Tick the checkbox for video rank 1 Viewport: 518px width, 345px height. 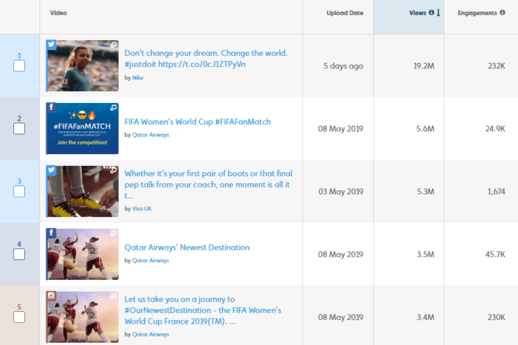point(19,66)
